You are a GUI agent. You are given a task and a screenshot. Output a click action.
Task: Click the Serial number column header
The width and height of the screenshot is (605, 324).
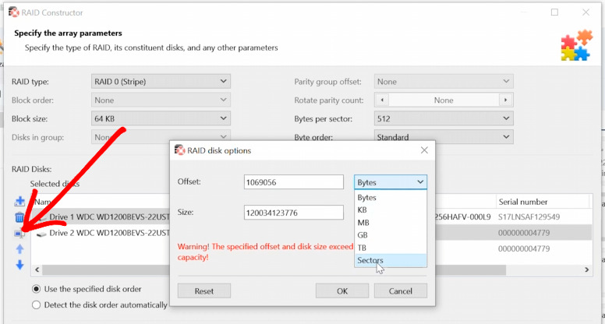(x=542, y=202)
